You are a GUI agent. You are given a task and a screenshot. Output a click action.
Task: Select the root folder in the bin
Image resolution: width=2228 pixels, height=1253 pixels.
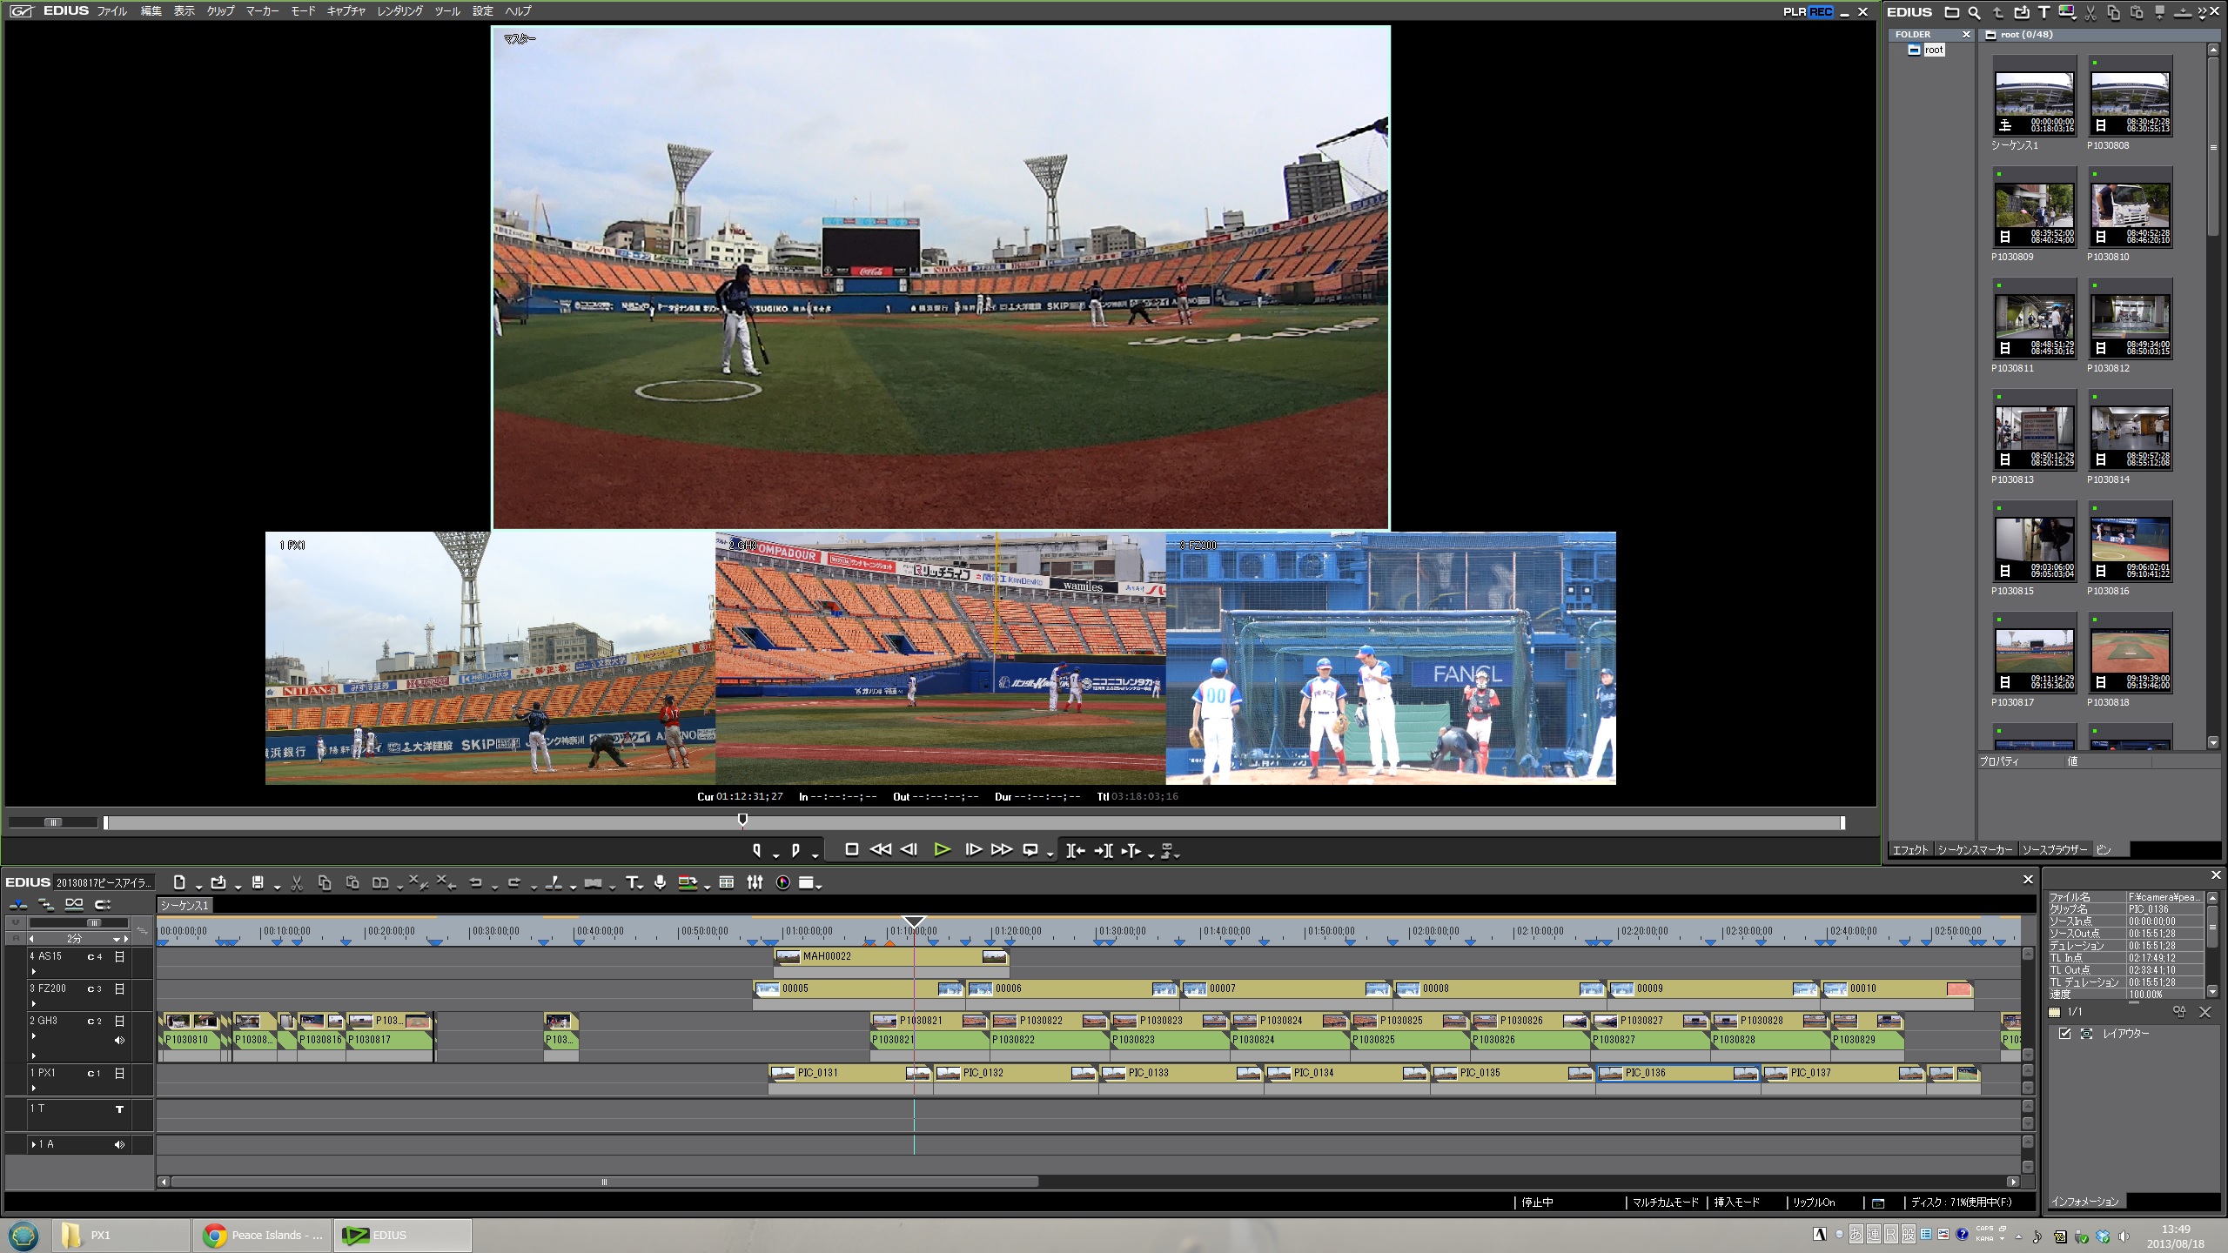1933,50
